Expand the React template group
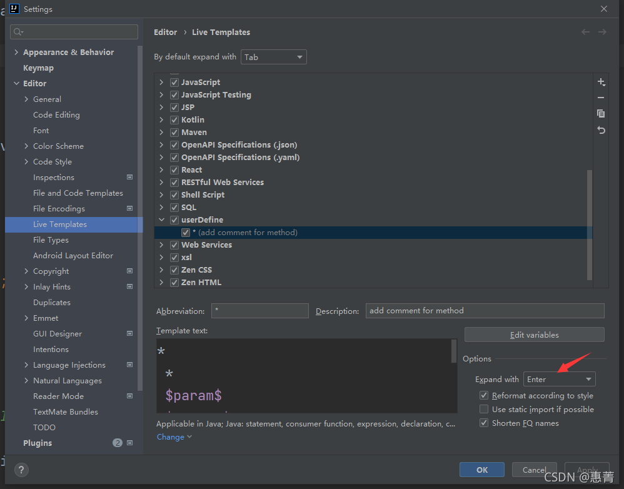 pyautogui.click(x=161, y=169)
